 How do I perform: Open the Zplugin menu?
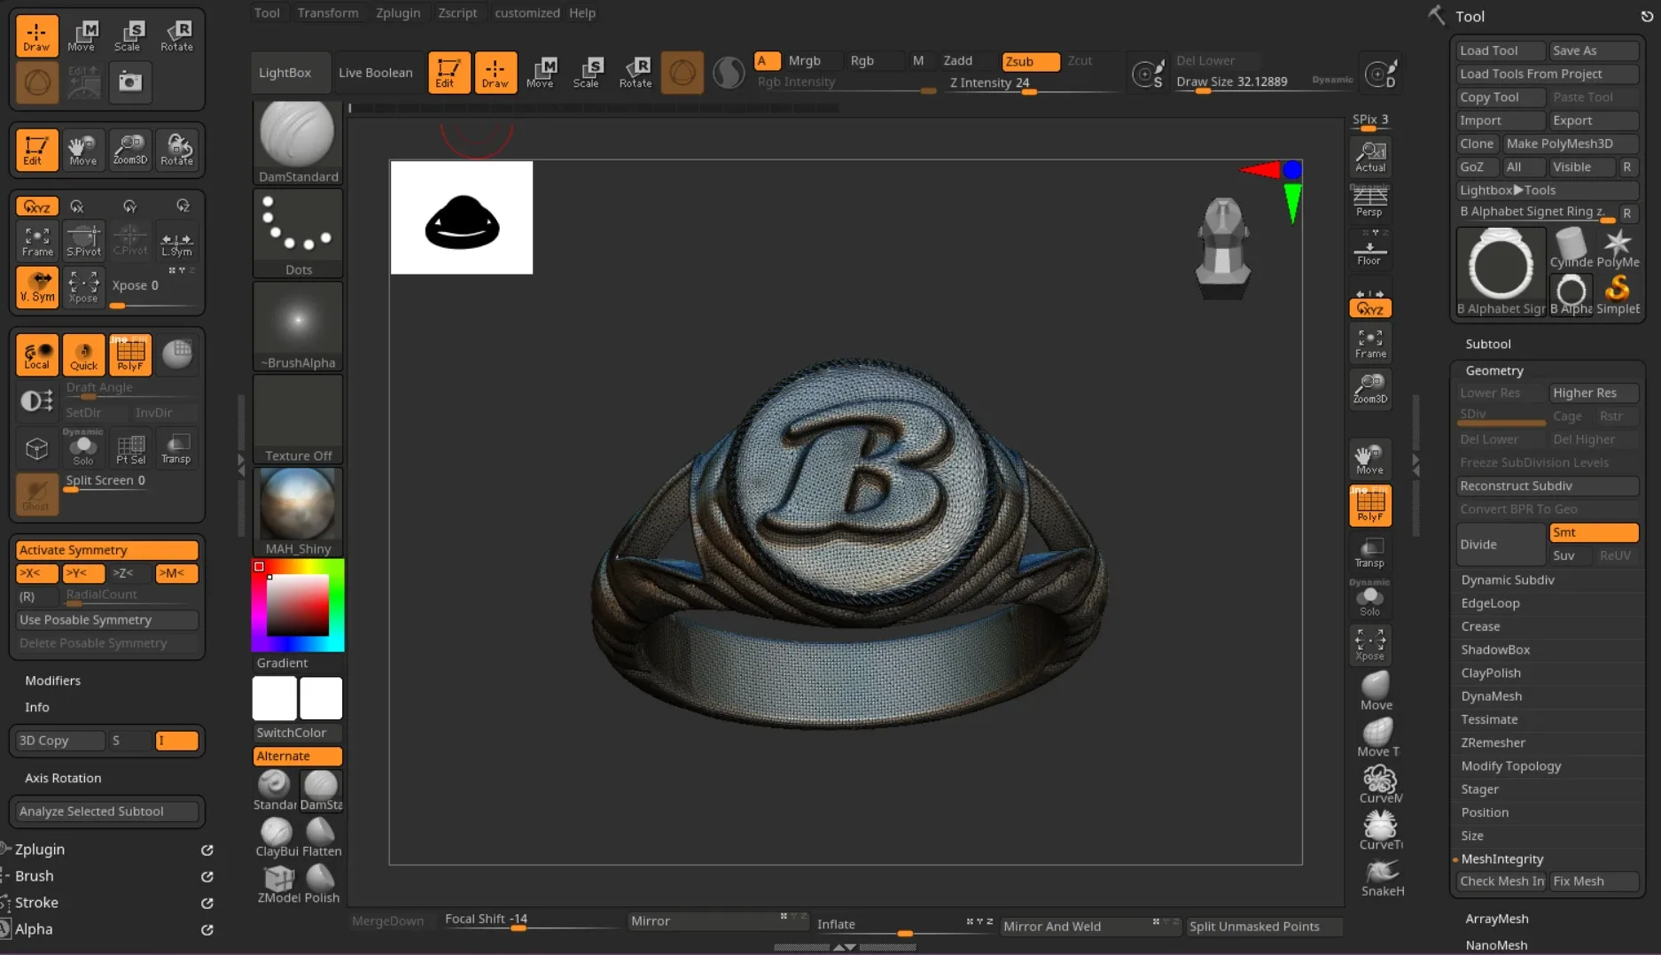[398, 12]
